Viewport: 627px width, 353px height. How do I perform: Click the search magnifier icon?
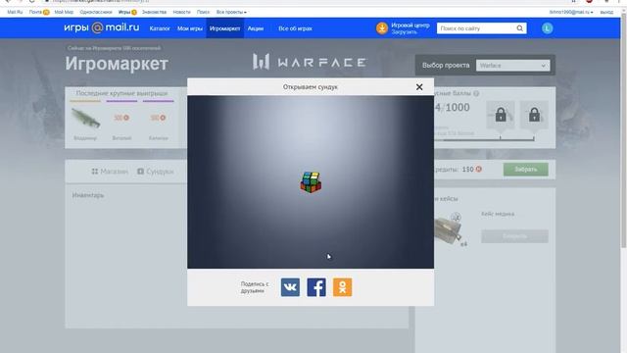(x=520, y=28)
